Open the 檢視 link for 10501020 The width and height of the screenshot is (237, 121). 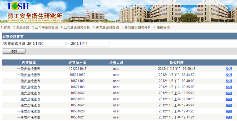tap(229, 111)
